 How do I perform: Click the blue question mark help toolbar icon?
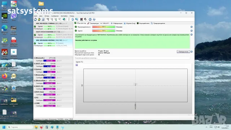pos(90,19)
